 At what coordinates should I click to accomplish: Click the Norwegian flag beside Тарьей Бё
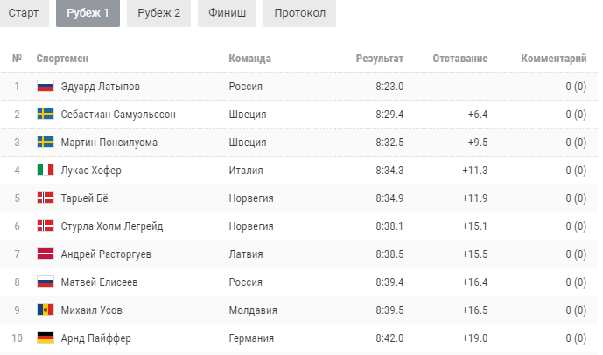tap(46, 198)
